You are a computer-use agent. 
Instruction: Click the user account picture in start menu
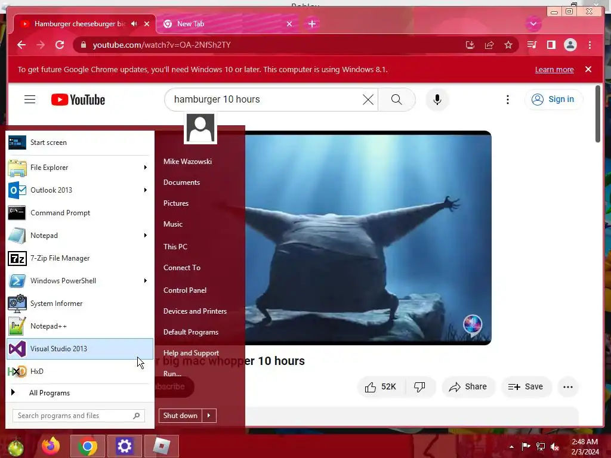[200, 128]
